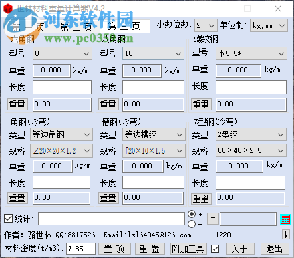
Task: Click the number 1220 in status row
Action: [223, 235]
